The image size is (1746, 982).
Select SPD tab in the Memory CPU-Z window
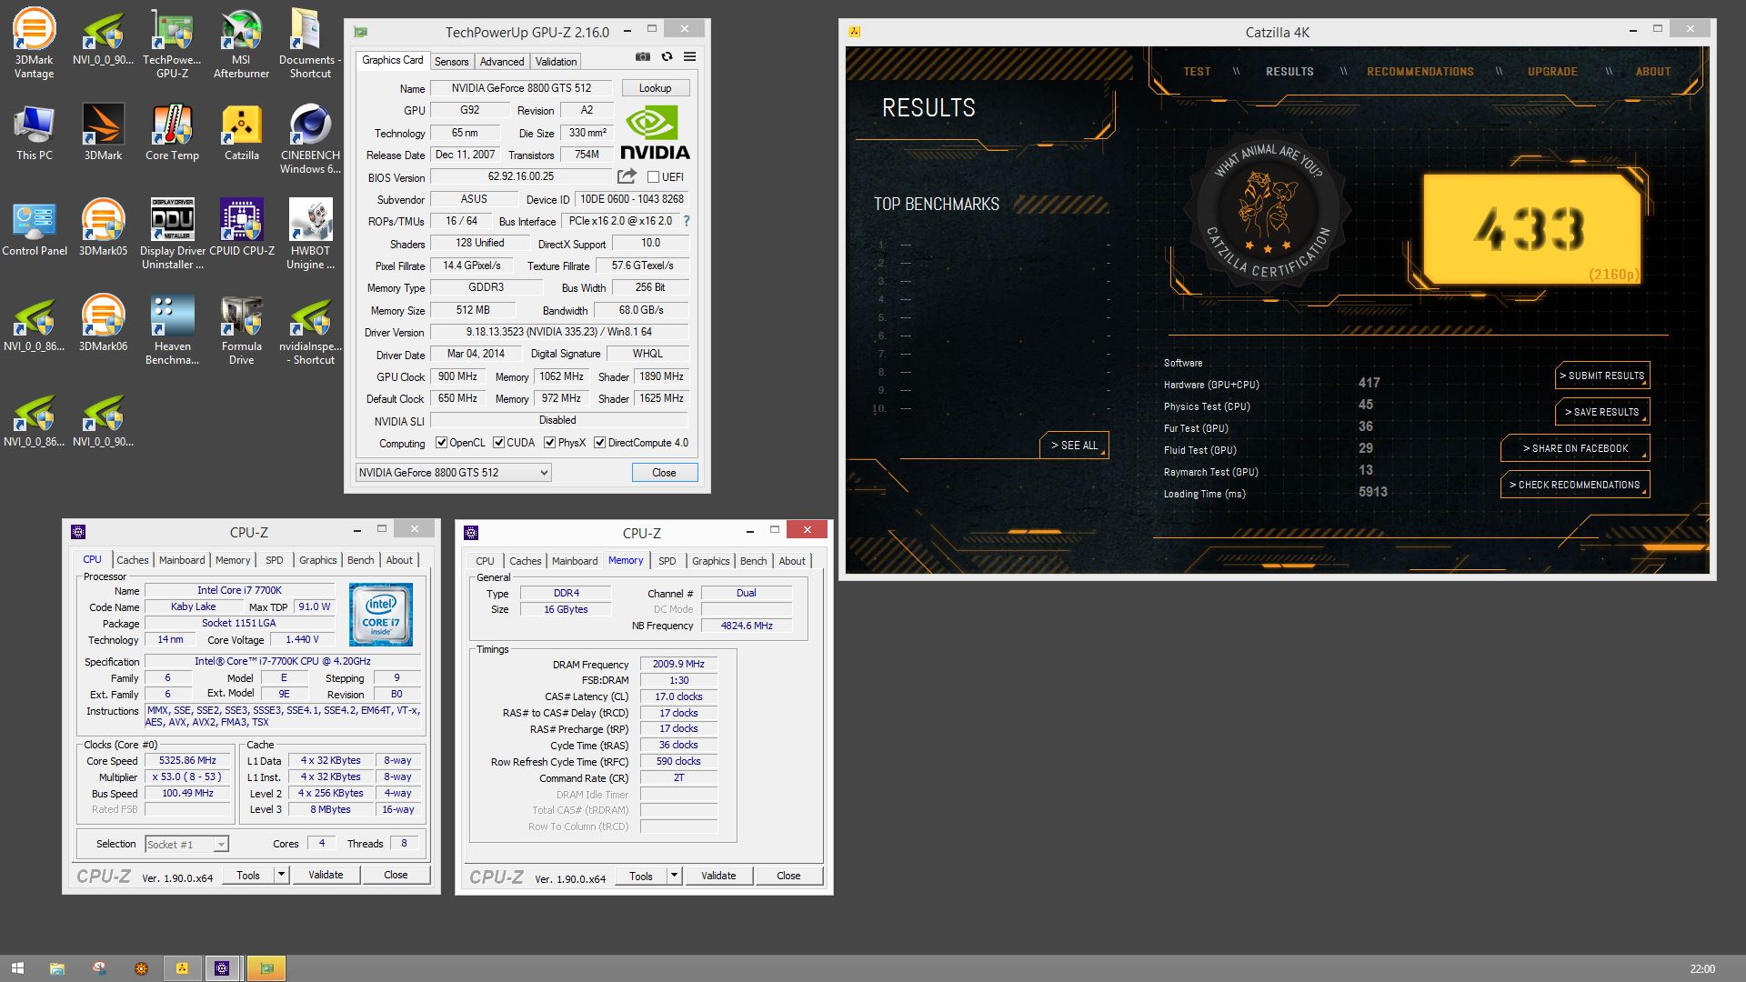pos(667,561)
